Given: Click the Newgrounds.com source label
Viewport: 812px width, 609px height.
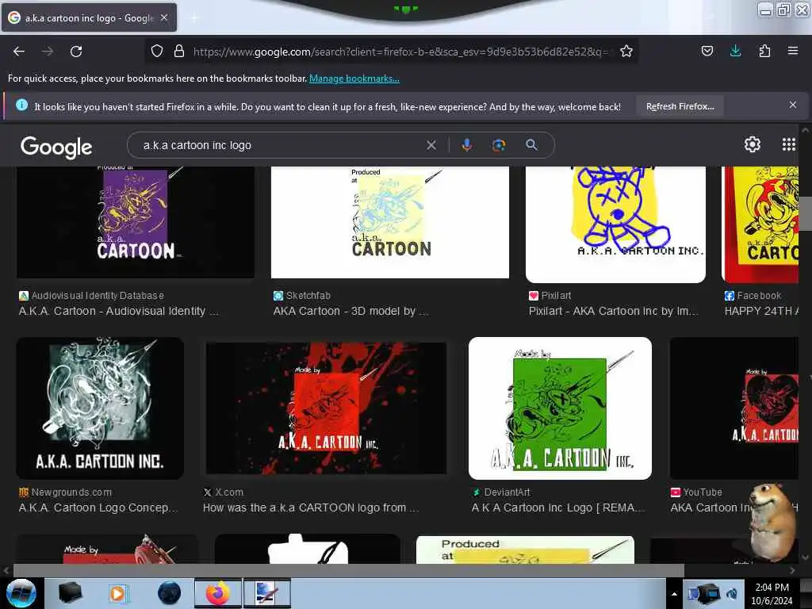Looking at the screenshot, I should point(65,492).
